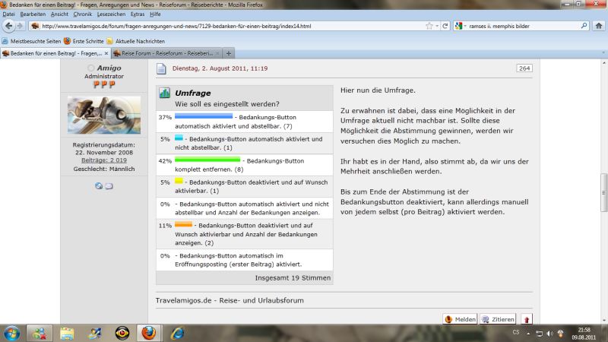Screen dimensions: 608x342
Task: Switch to the Reise Forum tab
Action: point(167,53)
